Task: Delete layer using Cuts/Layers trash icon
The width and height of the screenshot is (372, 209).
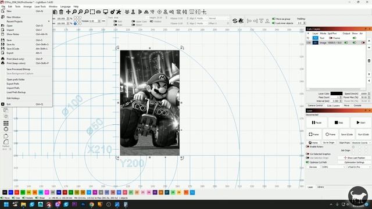Action: [369, 61]
